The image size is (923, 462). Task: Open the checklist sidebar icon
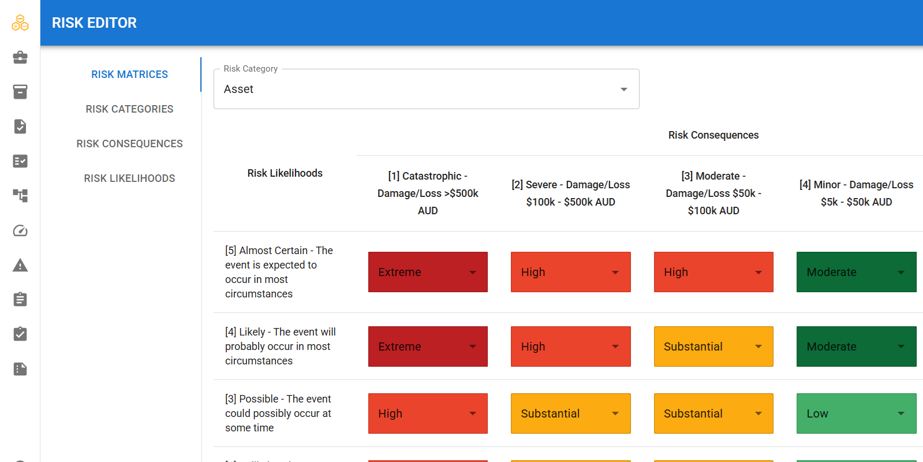point(20,161)
